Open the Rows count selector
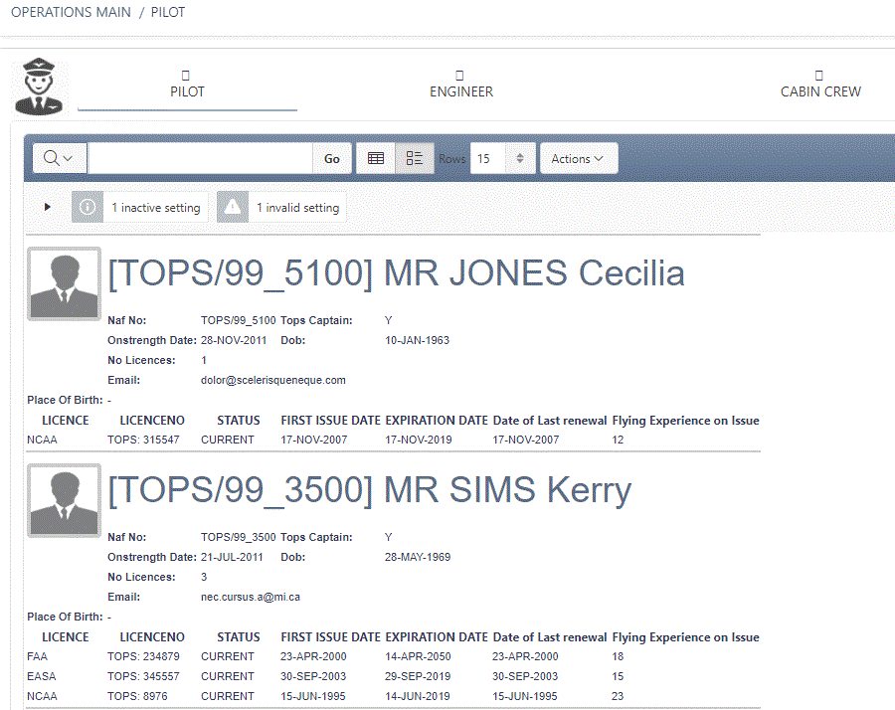 coord(503,159)
